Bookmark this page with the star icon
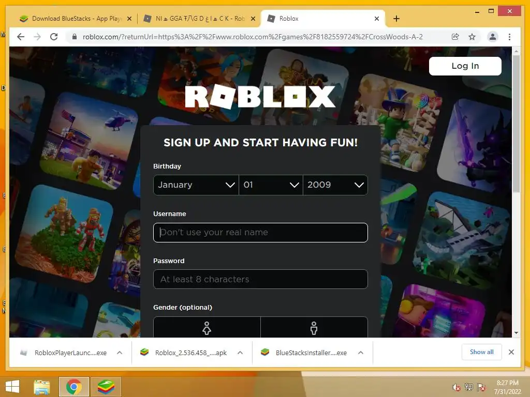Screen dimensions: 530x397 pyautogui.click(x=472, y=37)
